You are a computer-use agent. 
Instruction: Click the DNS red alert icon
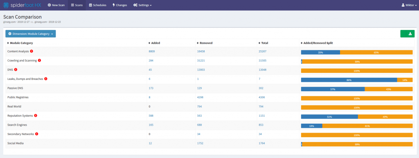click(16, 70)
